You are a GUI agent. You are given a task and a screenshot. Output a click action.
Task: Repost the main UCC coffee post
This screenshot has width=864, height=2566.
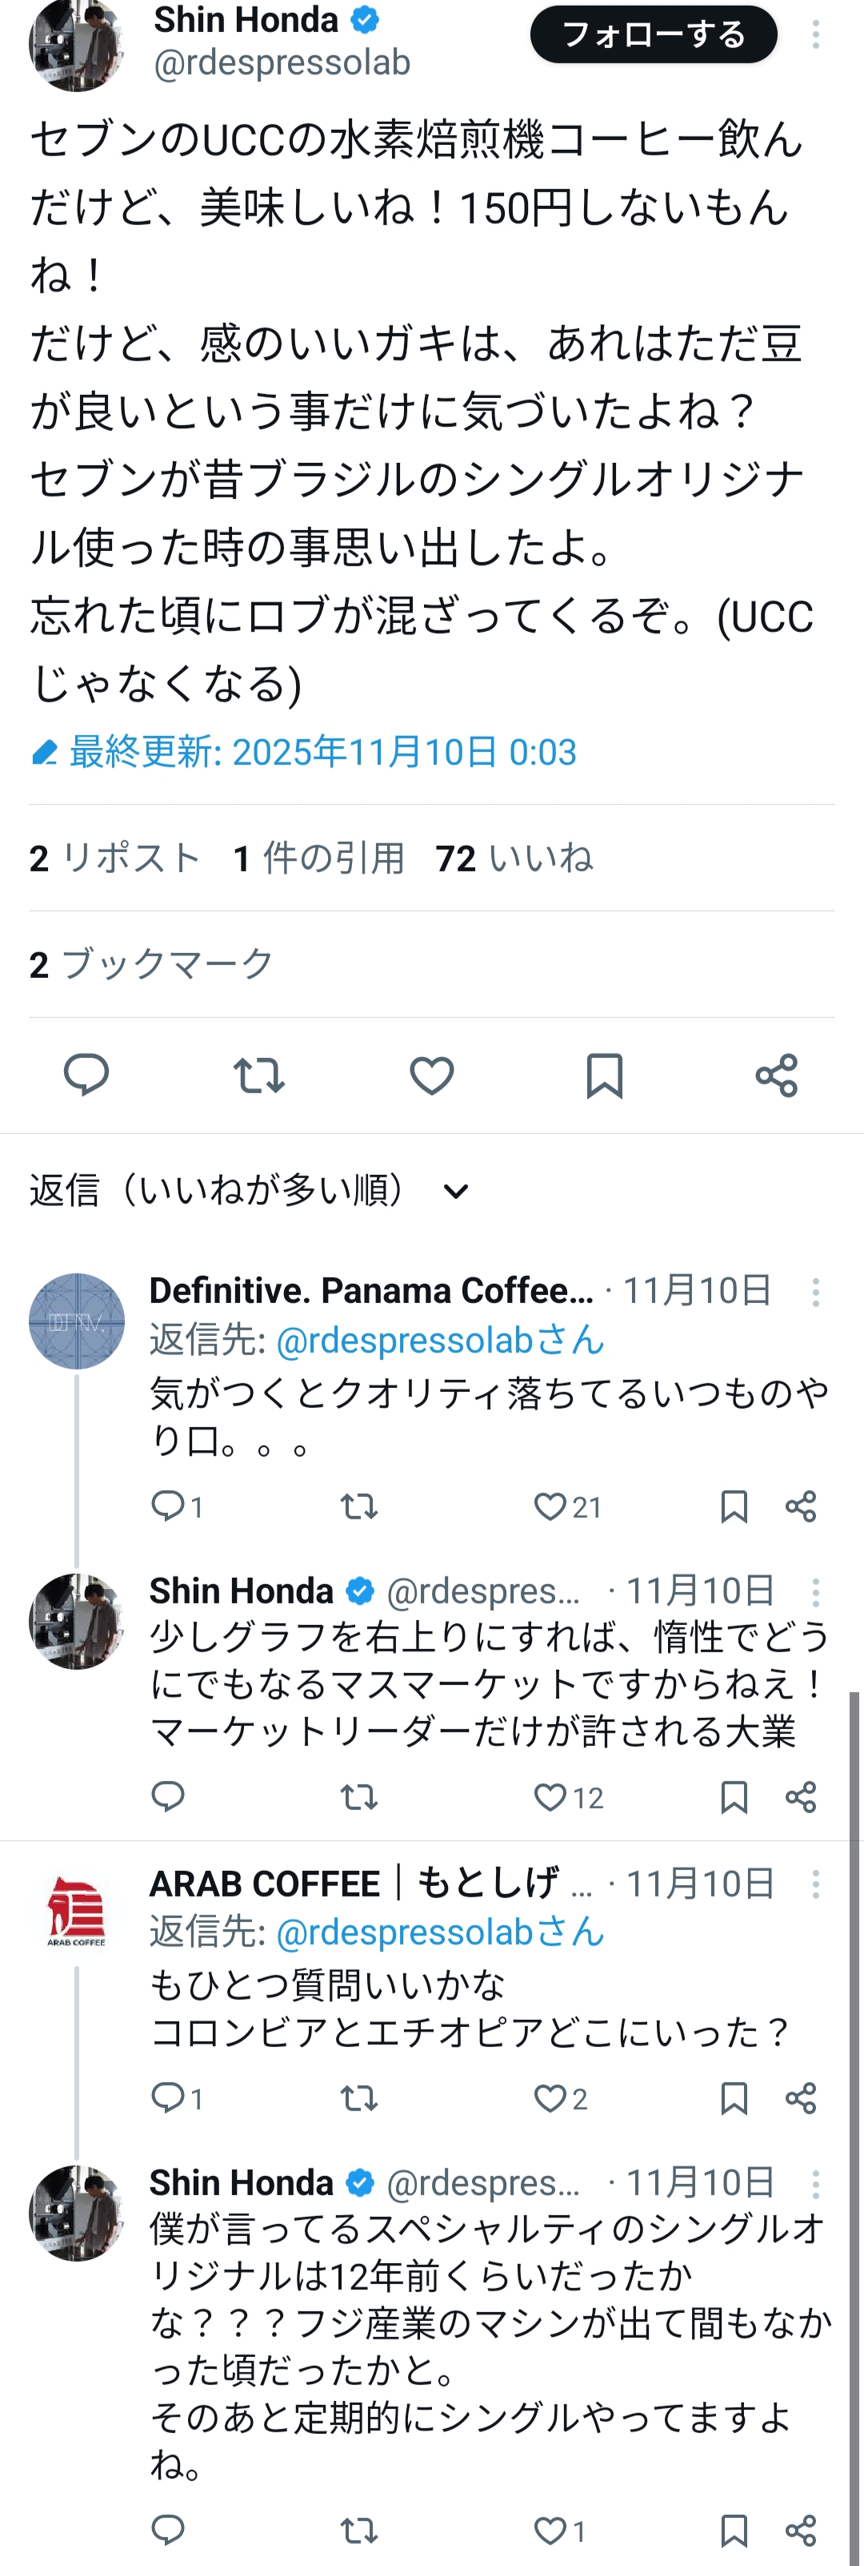coord(259,1076)
